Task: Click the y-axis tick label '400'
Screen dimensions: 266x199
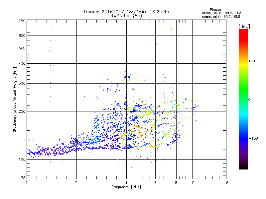Action: (22, 64)
